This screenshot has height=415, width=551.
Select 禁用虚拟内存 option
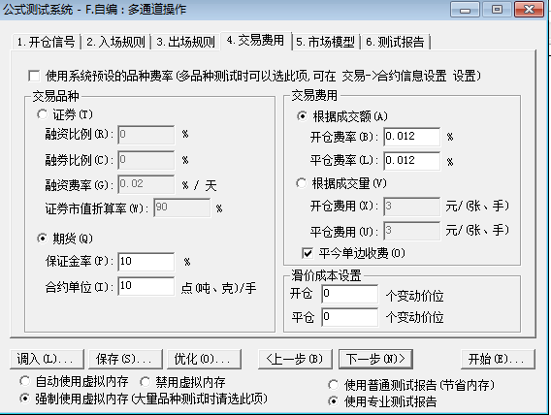145,382
